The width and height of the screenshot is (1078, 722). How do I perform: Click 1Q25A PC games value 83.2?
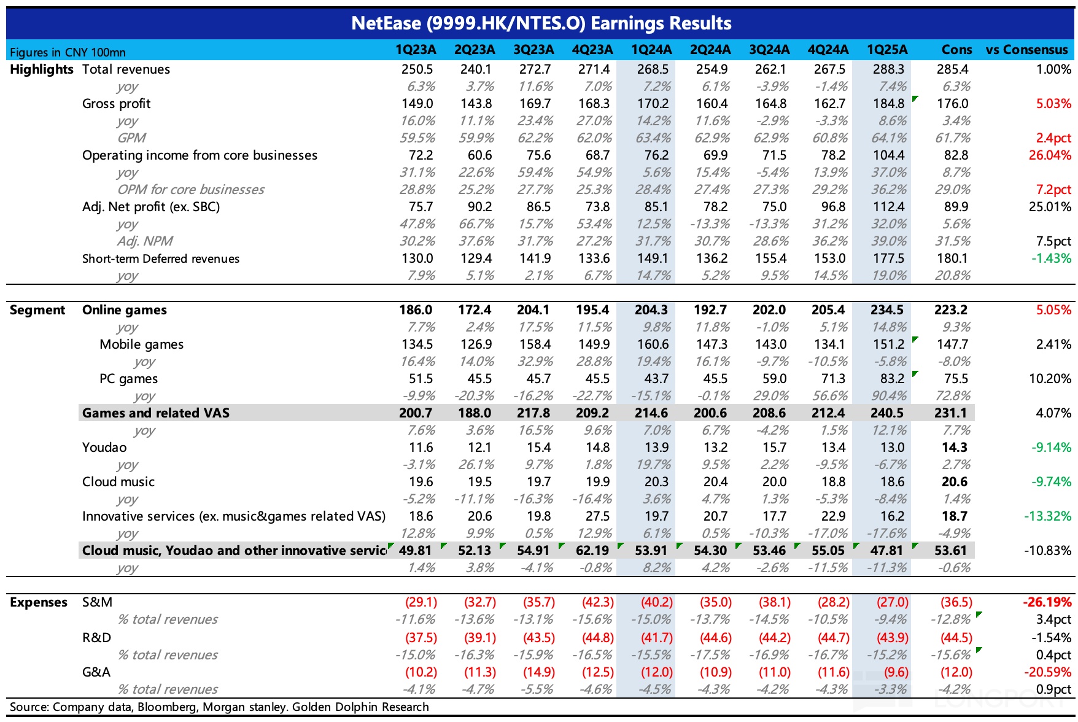coord(892,379)
